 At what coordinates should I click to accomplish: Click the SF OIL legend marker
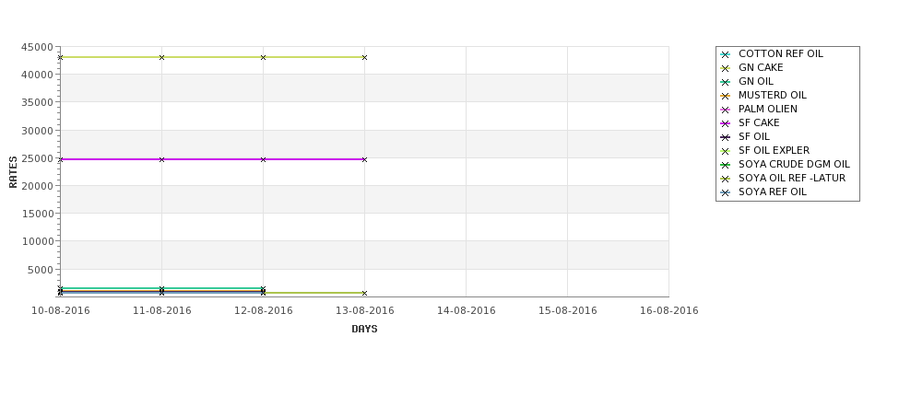pyautogui.click(x=726, y=137)
